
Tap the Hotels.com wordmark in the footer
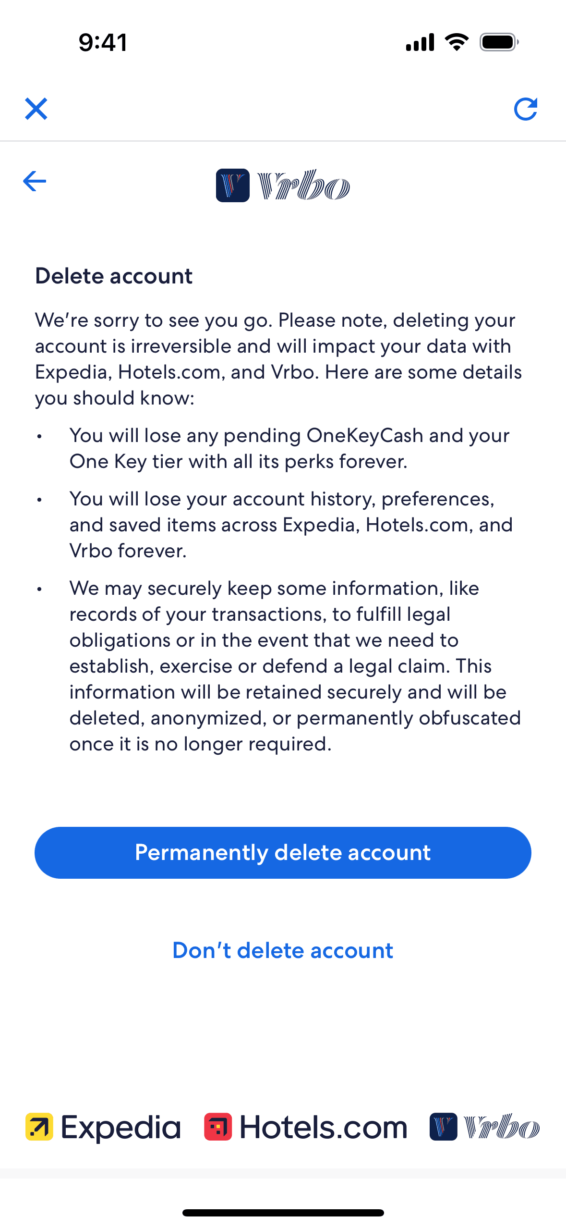click(323, 1127)
